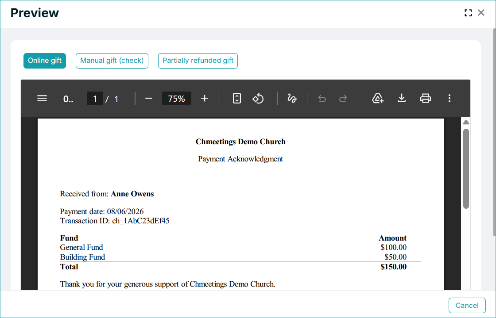Download the PDF receipt

click(x=402, y=99)
